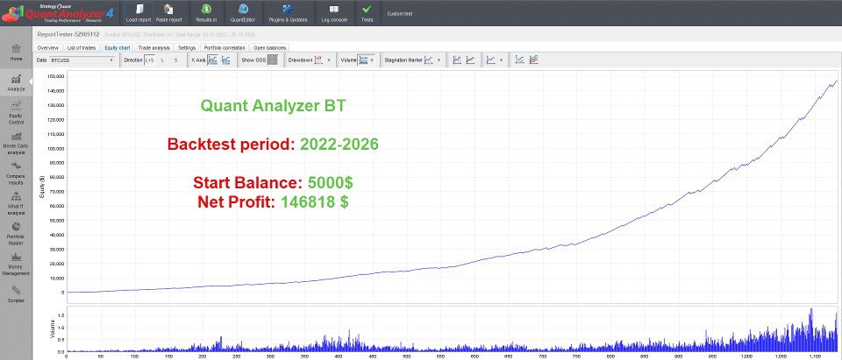
Task: Open the Trade analysis tab
Action: tap(153, 48)
